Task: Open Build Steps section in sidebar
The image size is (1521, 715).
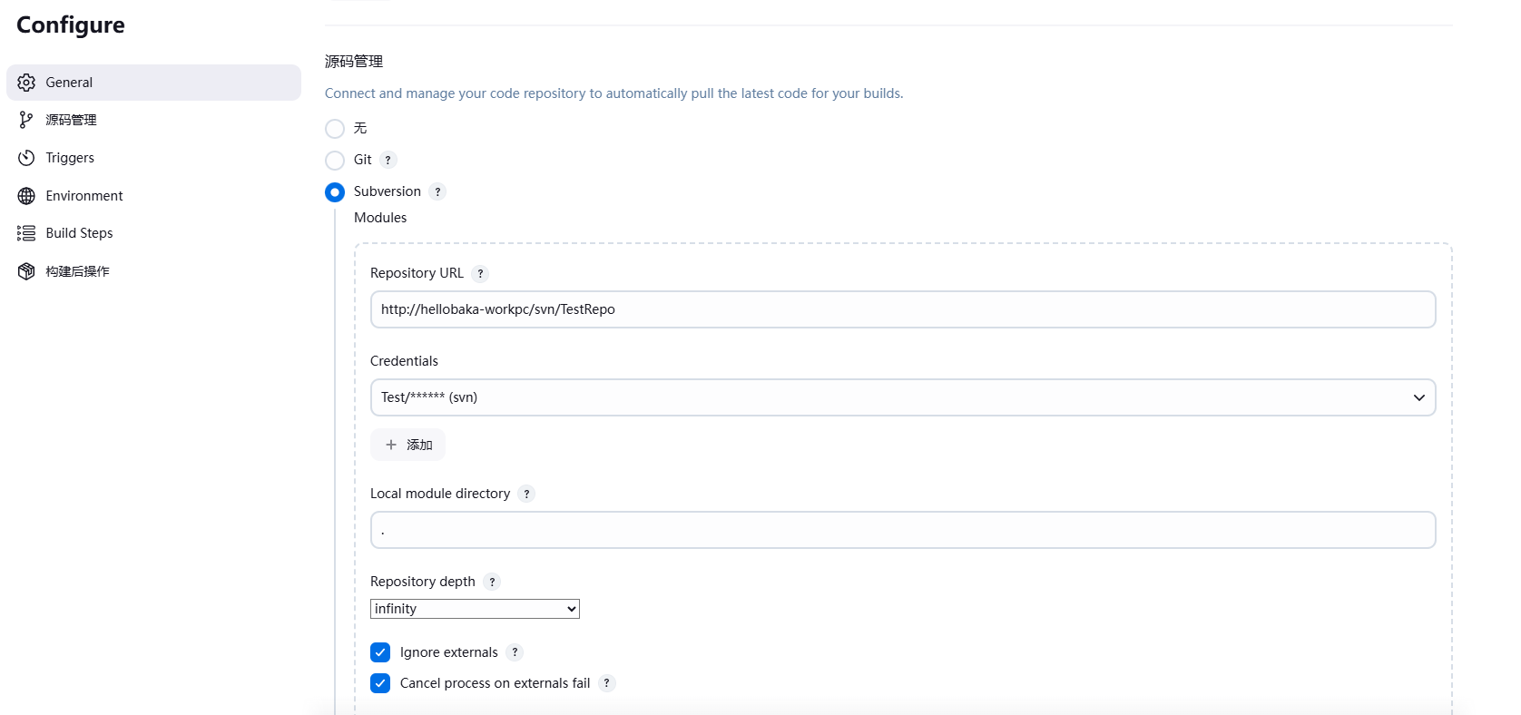Action: (x=79, y=233)
